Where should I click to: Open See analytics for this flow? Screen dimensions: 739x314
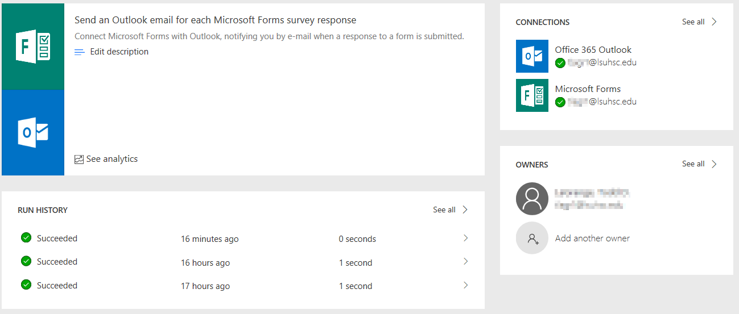click(112, 159)
